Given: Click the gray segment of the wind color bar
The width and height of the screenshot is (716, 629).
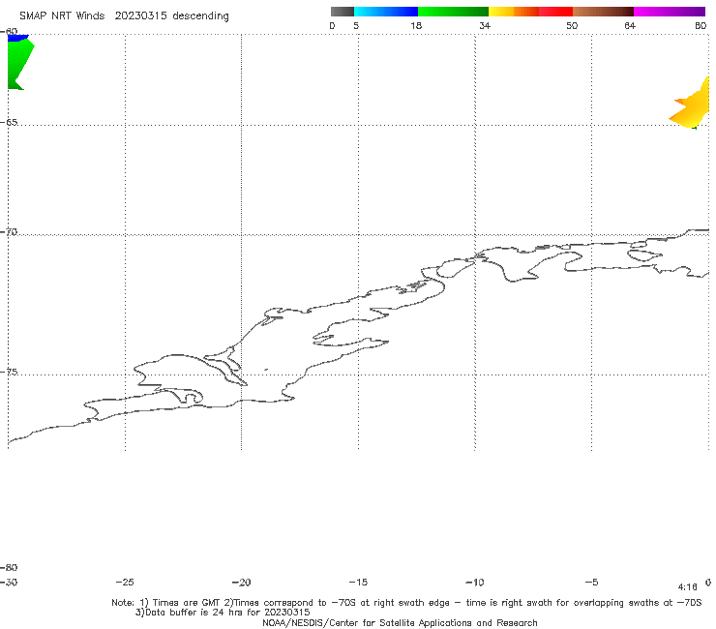Looking at the screenshot, I should pos(342,12).
